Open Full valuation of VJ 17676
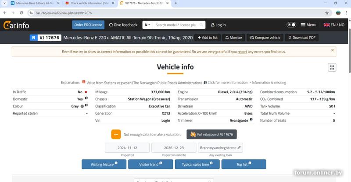 click(x=211, y=134)
